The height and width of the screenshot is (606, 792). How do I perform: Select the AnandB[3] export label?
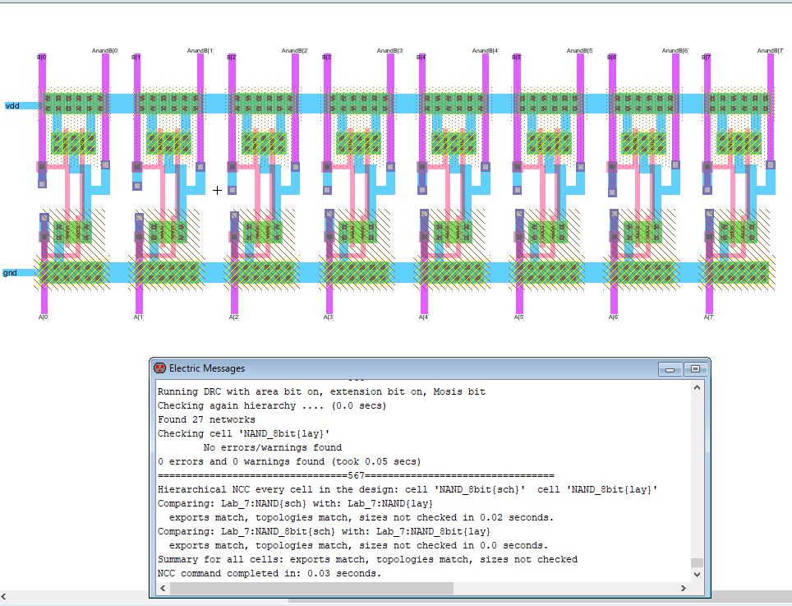(x=390, y=50)
